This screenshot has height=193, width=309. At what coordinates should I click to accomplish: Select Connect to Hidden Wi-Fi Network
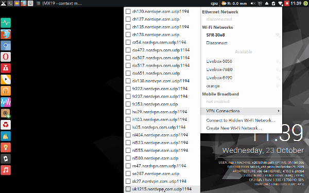(241, 120)
